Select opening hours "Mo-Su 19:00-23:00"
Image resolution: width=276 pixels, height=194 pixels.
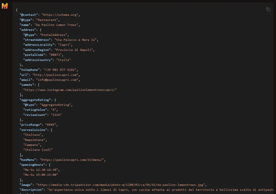click(x=40, y=175)
